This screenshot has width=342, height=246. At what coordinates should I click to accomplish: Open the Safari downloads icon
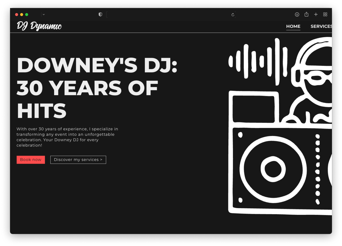pos(297,15)
